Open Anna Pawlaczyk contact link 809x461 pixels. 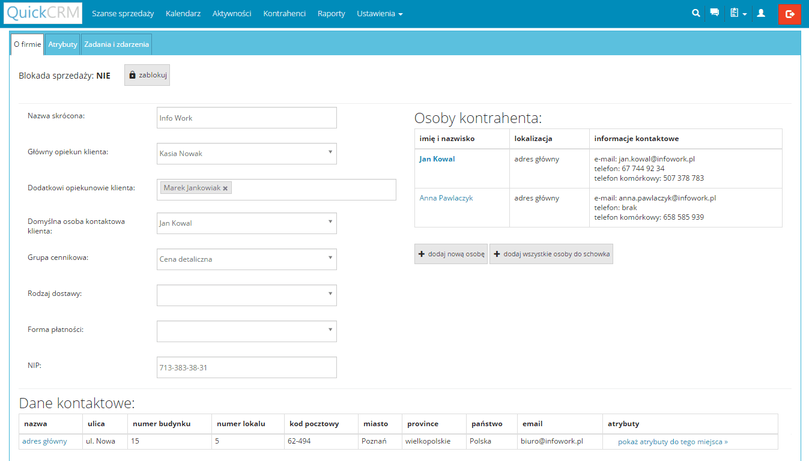click(x=446, y=198)
